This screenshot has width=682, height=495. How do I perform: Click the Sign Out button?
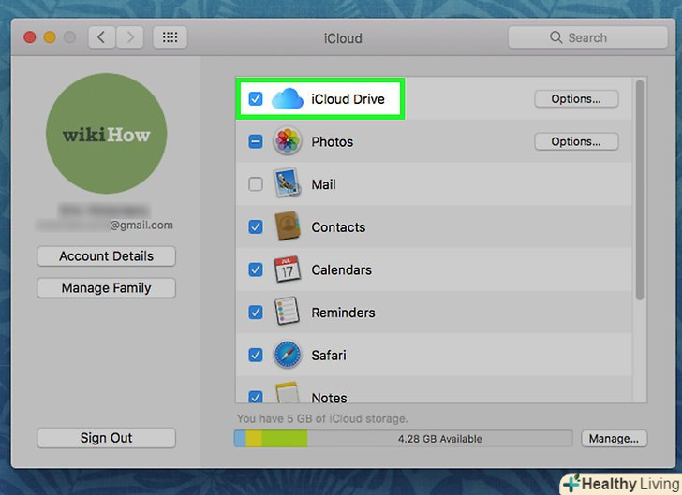coord(106,438)
